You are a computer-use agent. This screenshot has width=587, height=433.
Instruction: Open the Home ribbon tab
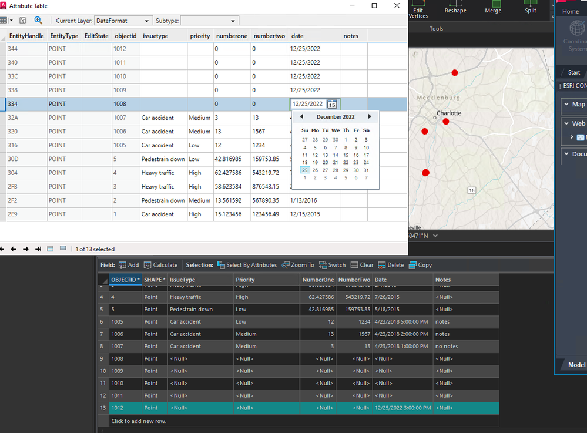click(571, 11)
